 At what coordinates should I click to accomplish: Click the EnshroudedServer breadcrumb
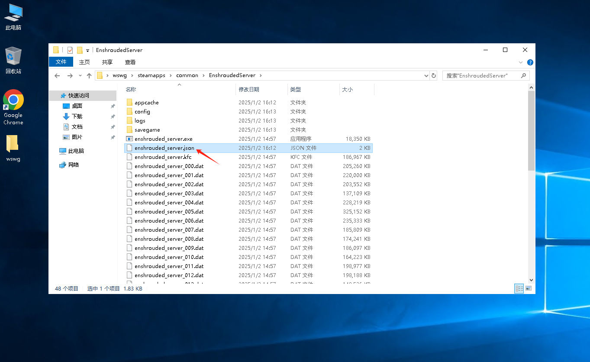tap(232, 75)
